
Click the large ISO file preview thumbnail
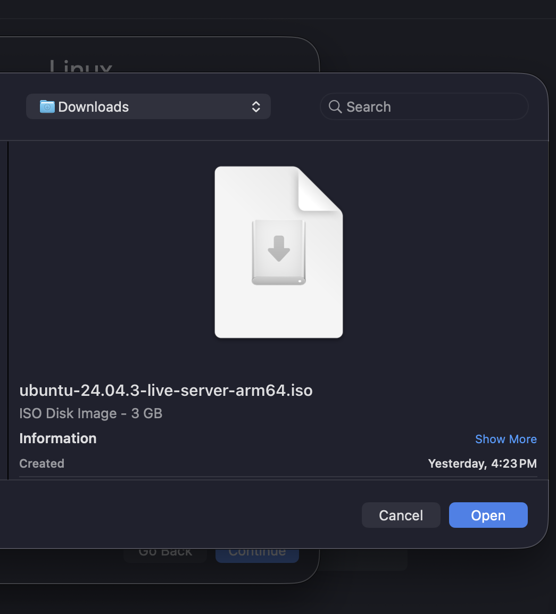click(x=278, y=252)
